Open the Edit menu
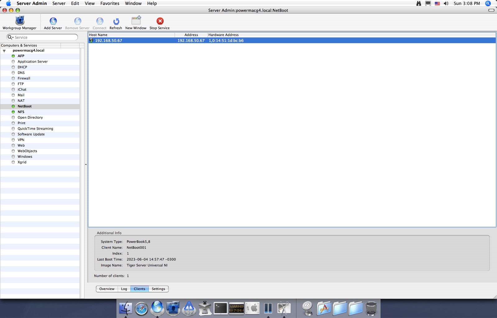The width and height of the screenshot is (497, 318). coord(75,3)
